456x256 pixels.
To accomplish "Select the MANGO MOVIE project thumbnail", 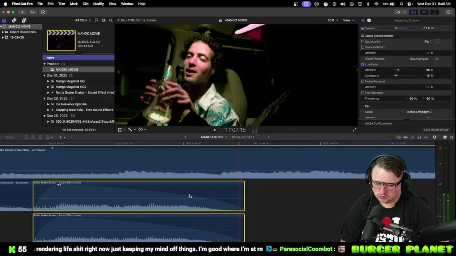I will tap(61, 41).
